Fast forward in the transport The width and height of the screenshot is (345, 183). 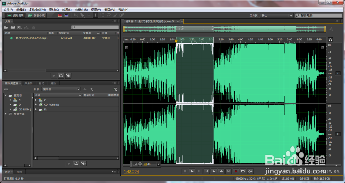[x=221, y=171]
